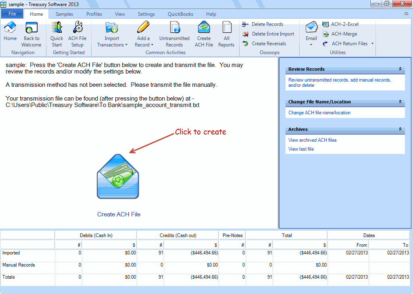Click the large Create ACH File envelope
This screenshot has width=413, height=294.
pyautogui.click(x=118, y=176)
